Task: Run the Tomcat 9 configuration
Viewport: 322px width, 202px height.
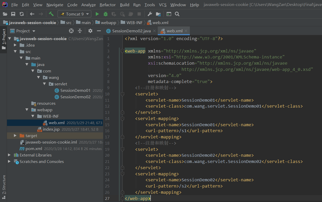Action: 97,14
